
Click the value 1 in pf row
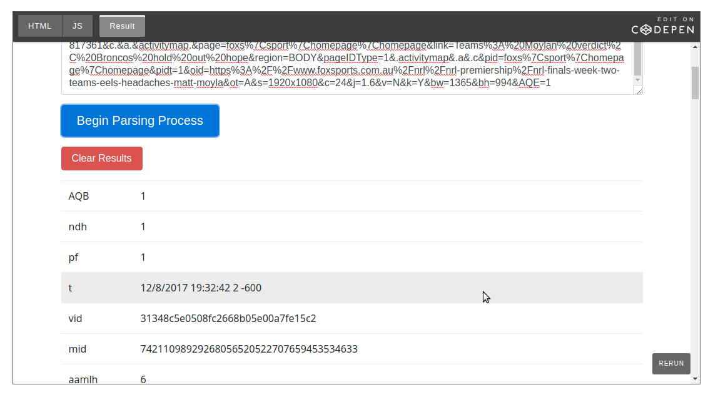[x=143, y=258]
